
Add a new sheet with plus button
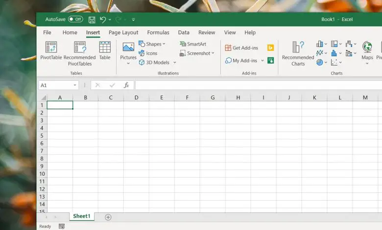(108, 217)
